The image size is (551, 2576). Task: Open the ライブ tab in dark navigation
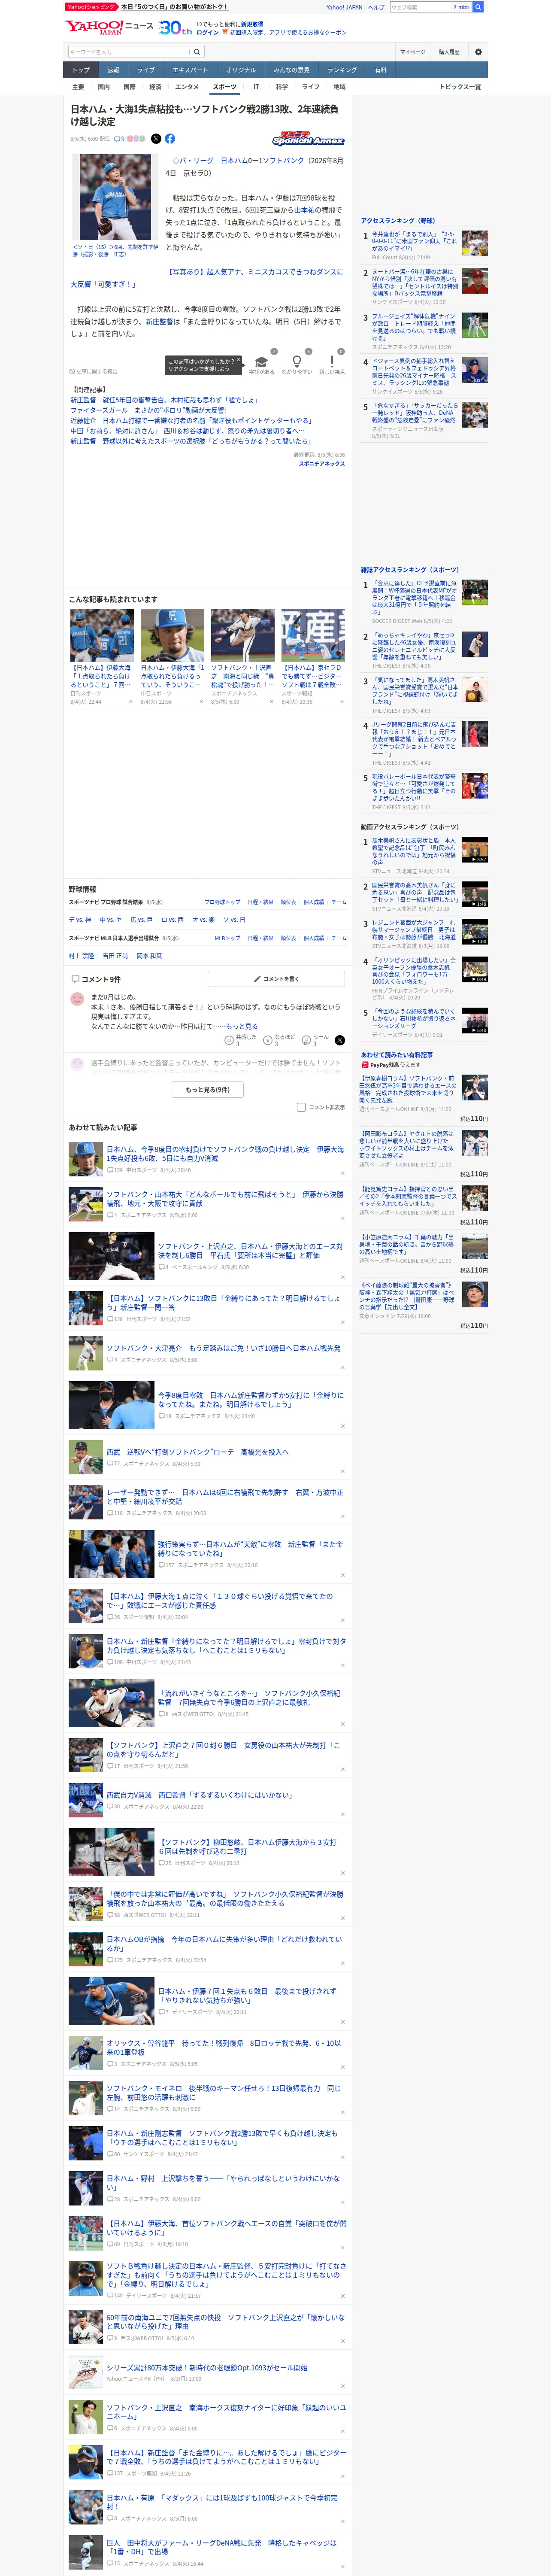pyautogui.click(x=146, y=70)
